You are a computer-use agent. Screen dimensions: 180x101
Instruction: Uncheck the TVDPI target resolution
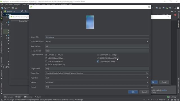coord(98,61)
